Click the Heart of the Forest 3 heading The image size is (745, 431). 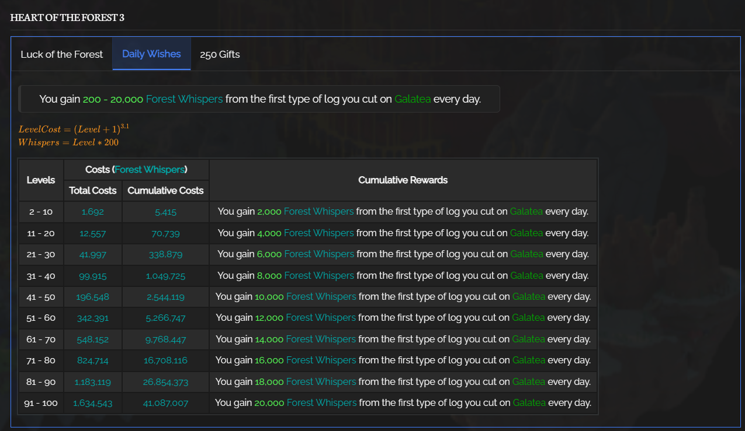(x=67, y=17)
